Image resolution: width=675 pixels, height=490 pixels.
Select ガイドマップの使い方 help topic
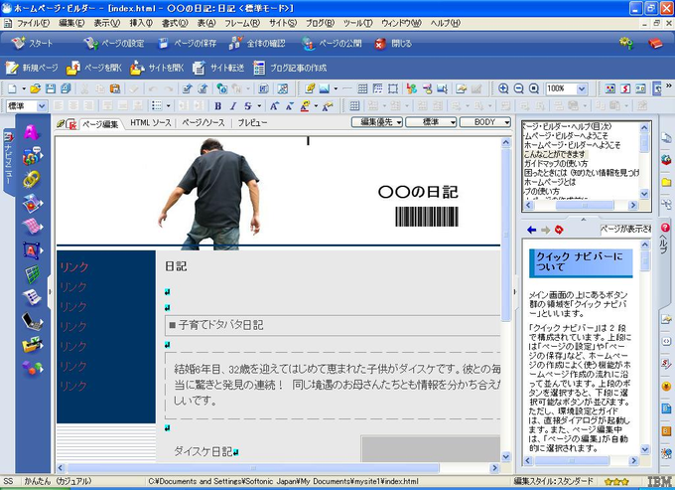point(555,164)
